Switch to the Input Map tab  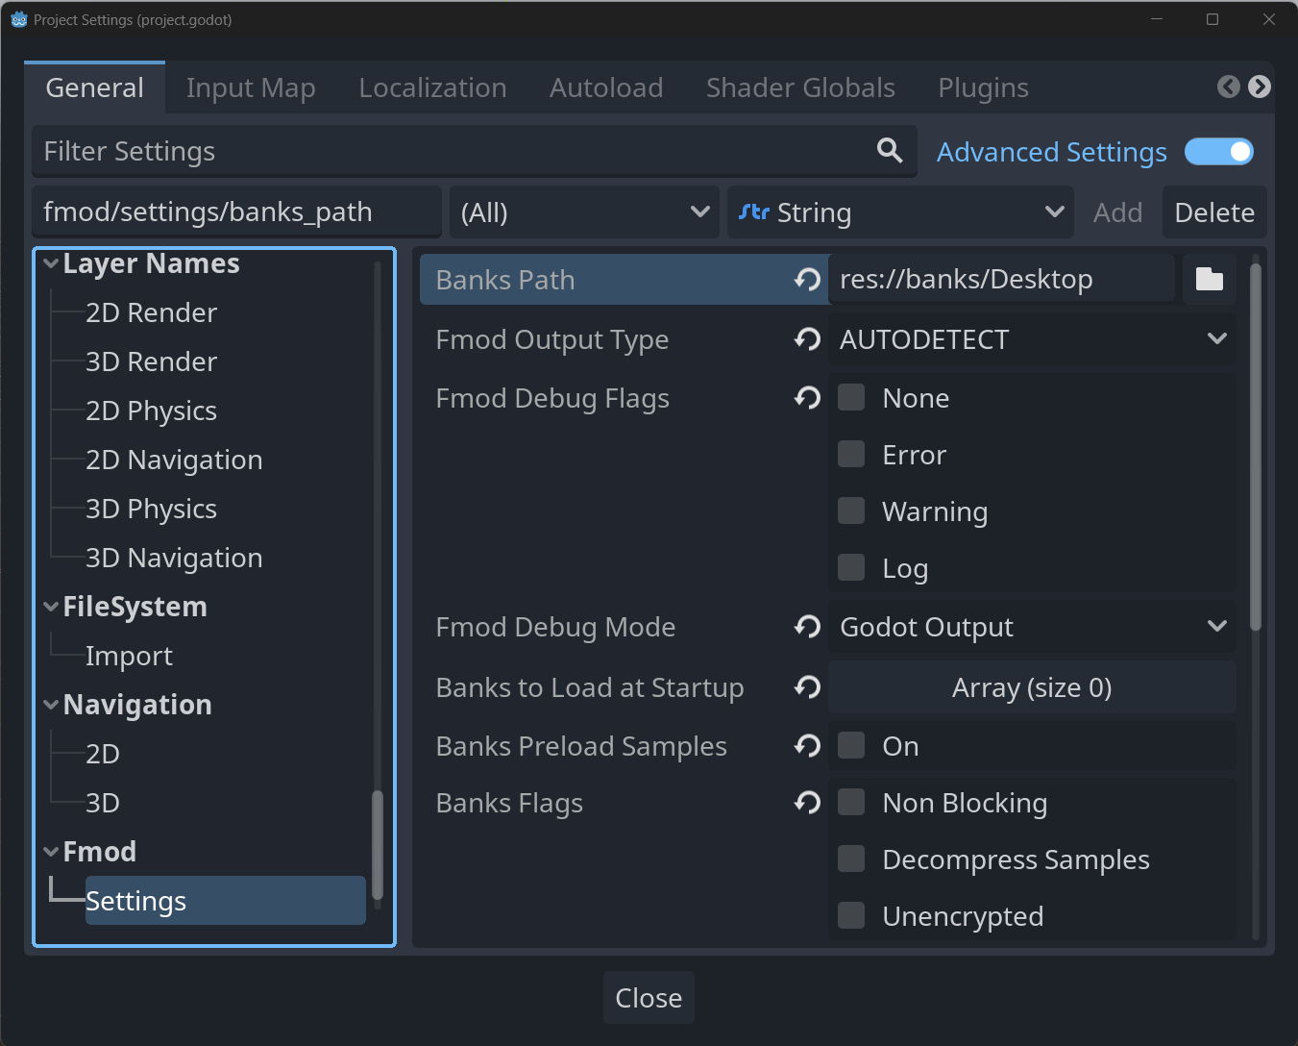coord(251,87)
